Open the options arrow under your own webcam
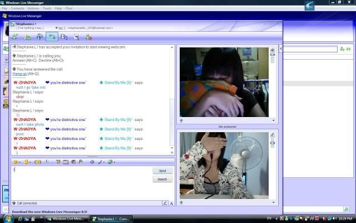 273,202
